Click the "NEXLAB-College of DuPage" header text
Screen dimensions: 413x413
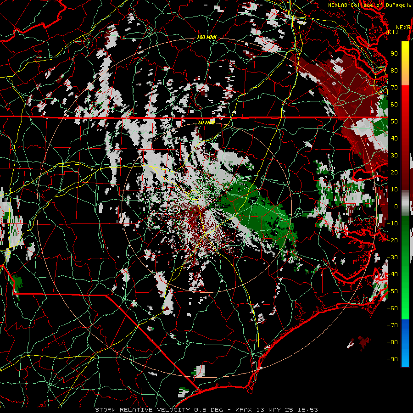pyautogui.click(x=367, y=5)
